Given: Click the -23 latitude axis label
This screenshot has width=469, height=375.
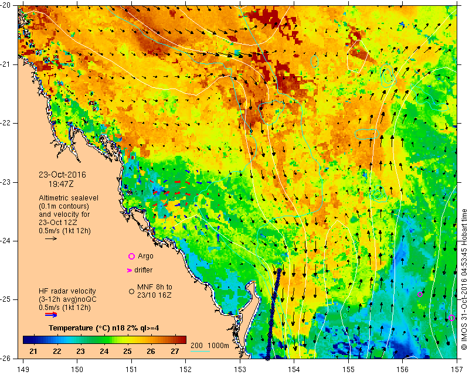Looking at the screenshot, I should 6,182.
